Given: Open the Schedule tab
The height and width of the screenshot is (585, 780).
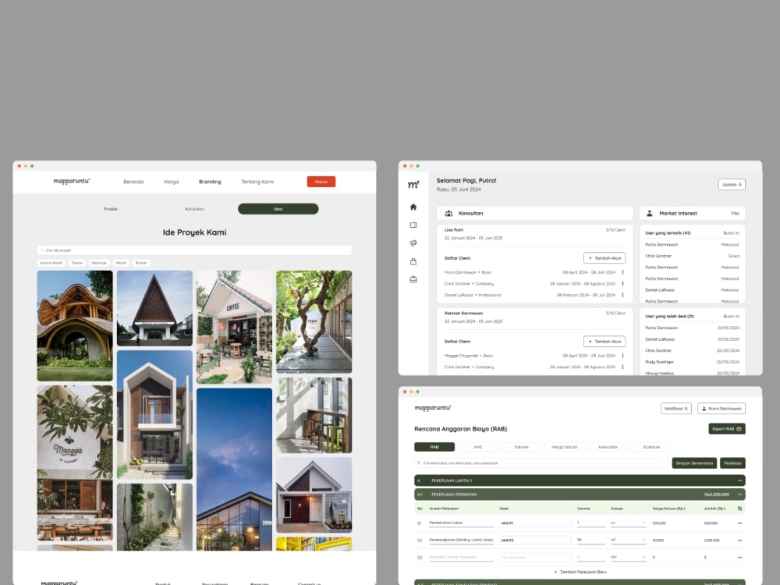Looking at the screenshot, I should coord(651,447).
